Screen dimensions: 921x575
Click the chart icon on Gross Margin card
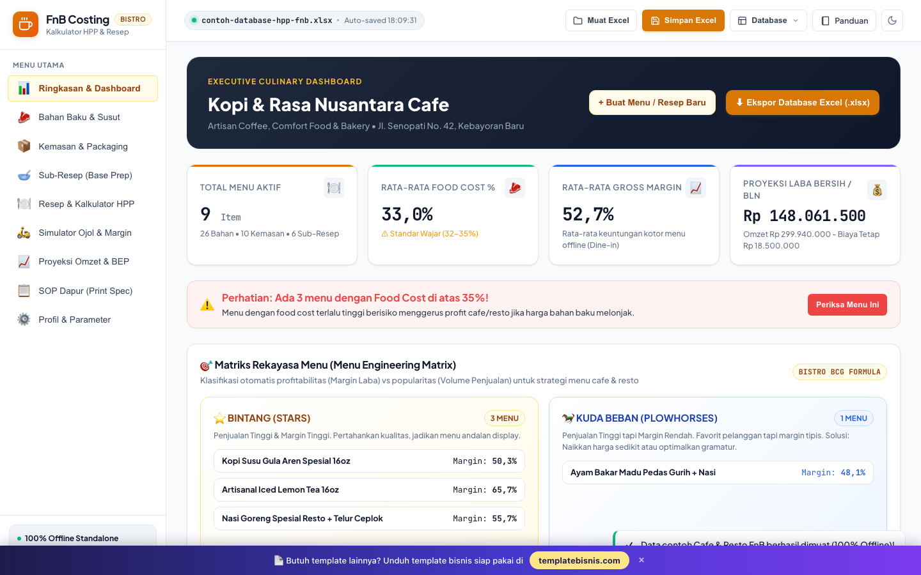tap(696, 188)
